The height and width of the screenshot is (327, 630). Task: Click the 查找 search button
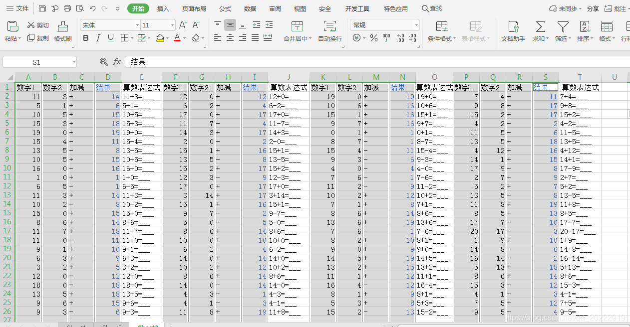click(x=432, y=8)
